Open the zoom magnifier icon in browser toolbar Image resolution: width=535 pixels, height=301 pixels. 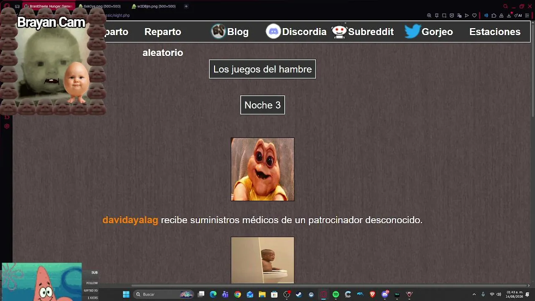point(429,15)
